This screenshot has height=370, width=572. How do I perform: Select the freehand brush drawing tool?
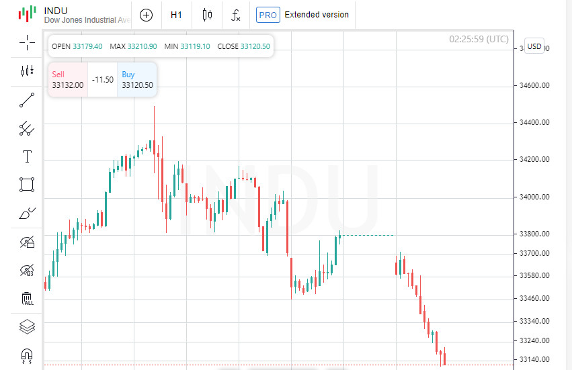(27, 214)
